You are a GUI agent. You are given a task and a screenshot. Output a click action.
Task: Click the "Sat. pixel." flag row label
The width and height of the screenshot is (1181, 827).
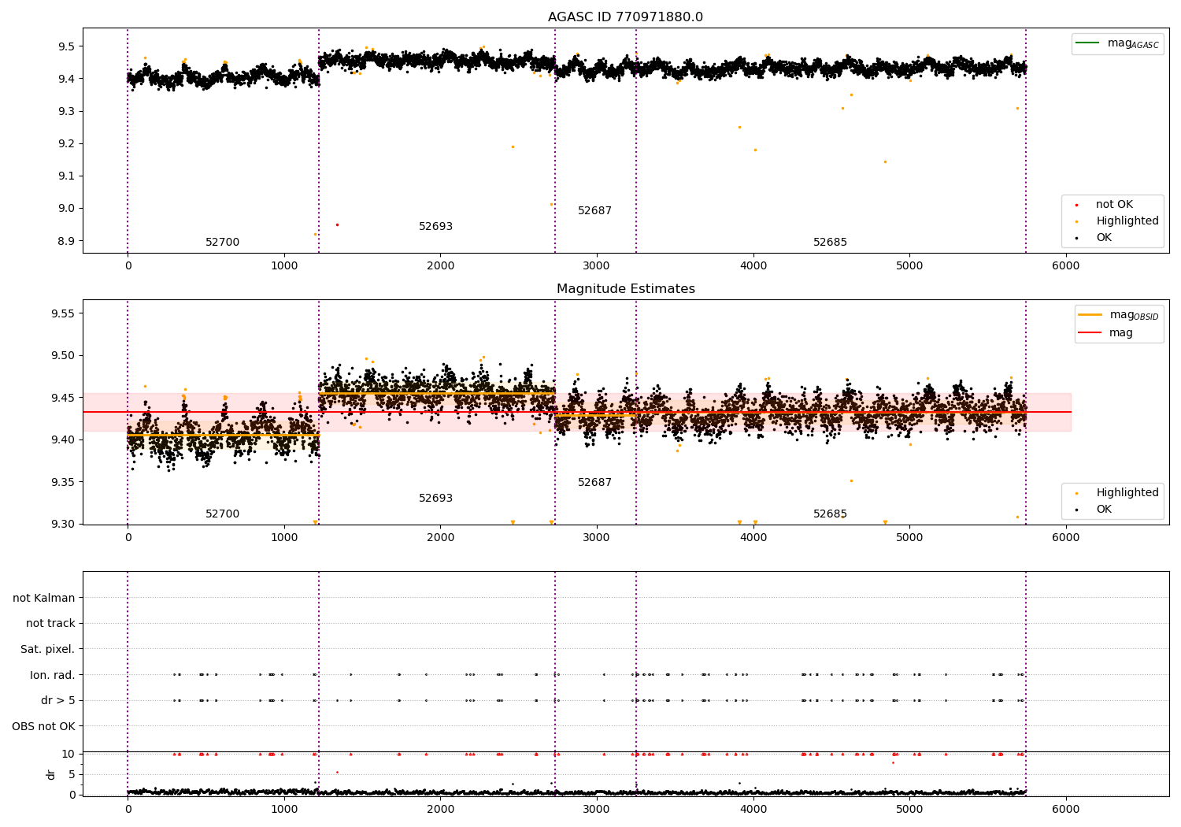point(48,650)
